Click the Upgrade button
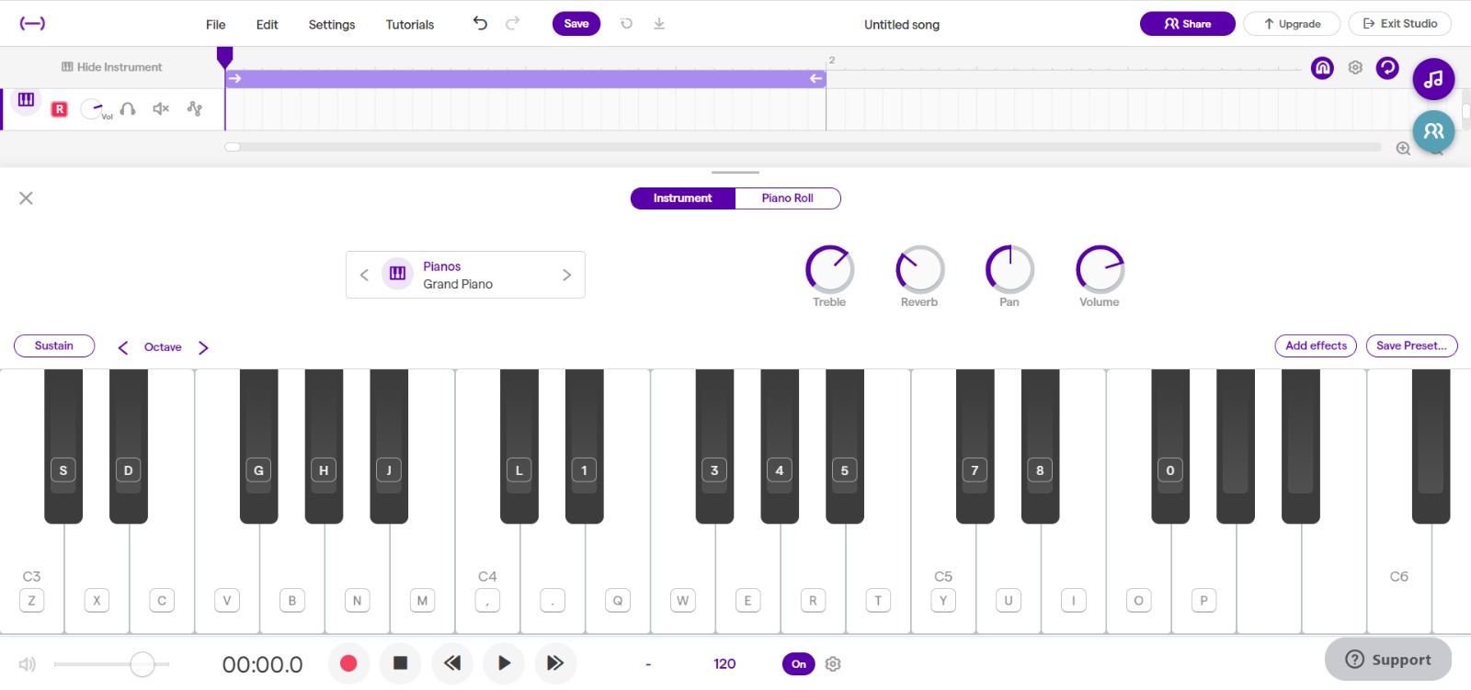The height and width of the screenshot is (690, 1471). point(1292,24)
